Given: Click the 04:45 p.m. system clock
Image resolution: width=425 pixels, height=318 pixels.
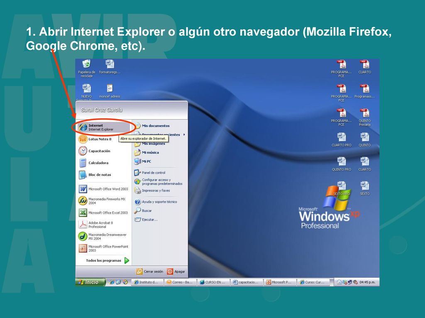Looking at the screenshot, I should click(367, 282).
